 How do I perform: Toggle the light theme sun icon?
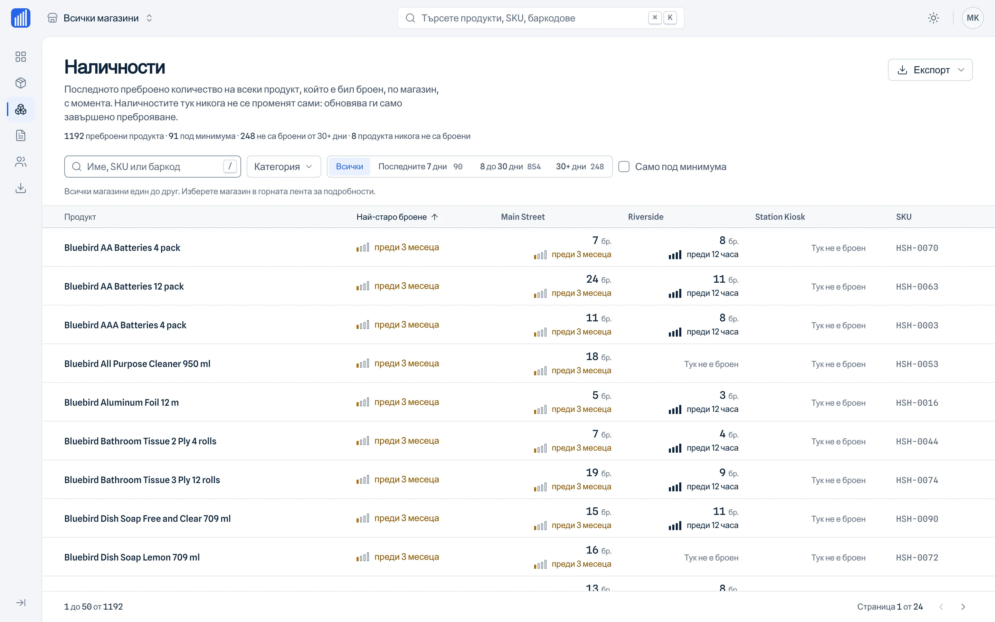click(933, 18)
